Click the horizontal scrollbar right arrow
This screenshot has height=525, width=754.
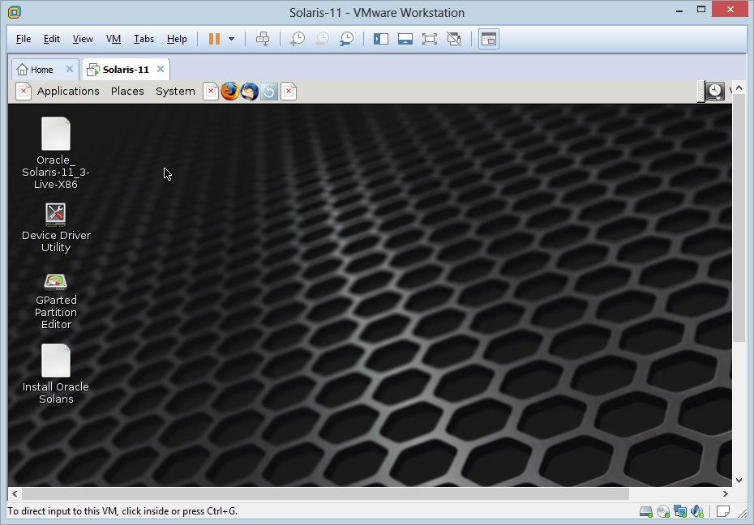(x=725, y=493)
